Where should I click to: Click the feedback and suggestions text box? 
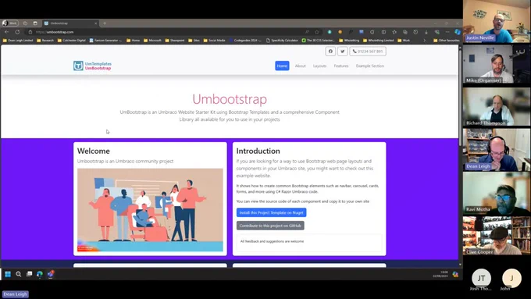309,243
